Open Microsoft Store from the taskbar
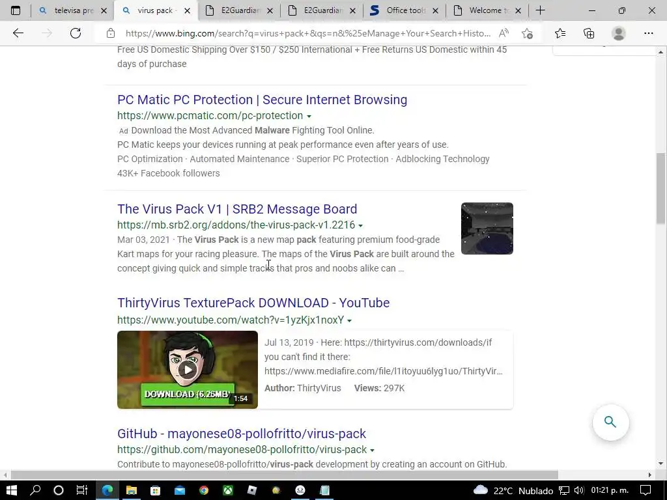 (x=155, y=490)
